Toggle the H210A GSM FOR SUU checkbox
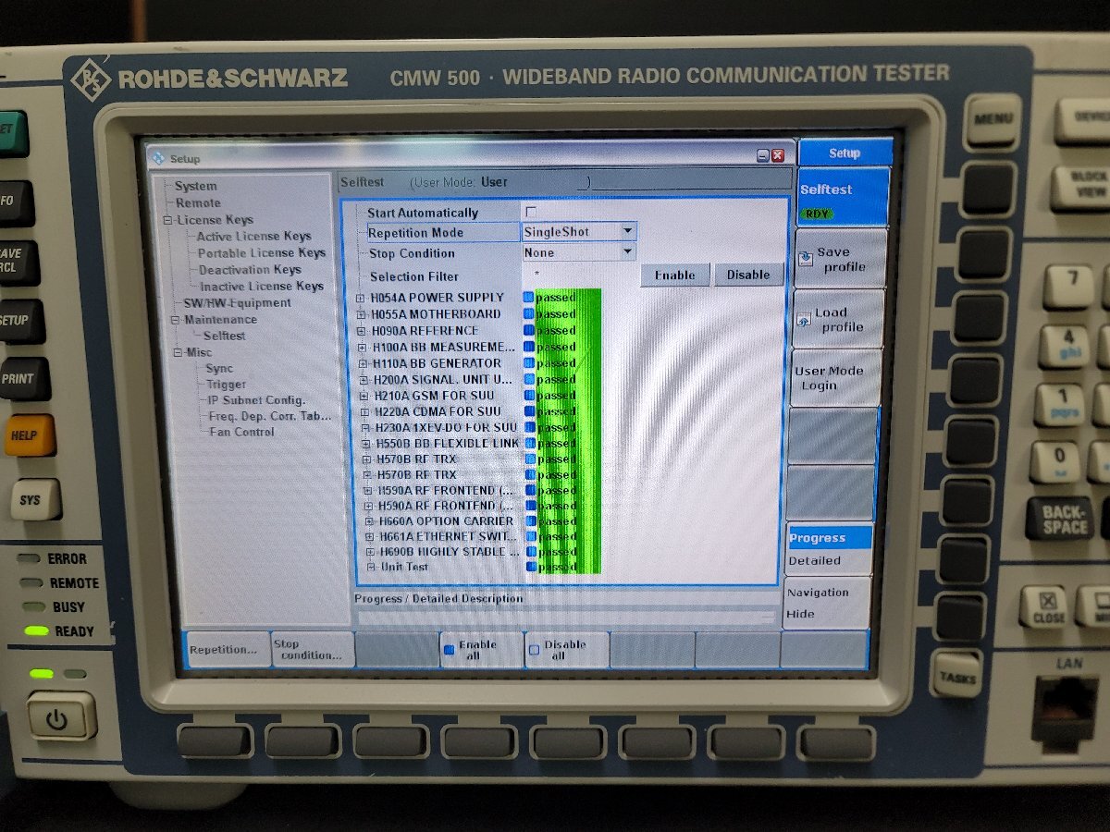Viewport: 1110px width, 832px height. (x=531, y=396)
